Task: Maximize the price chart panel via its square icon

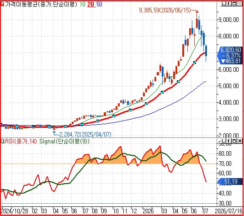Action: [x=234, y=3]
